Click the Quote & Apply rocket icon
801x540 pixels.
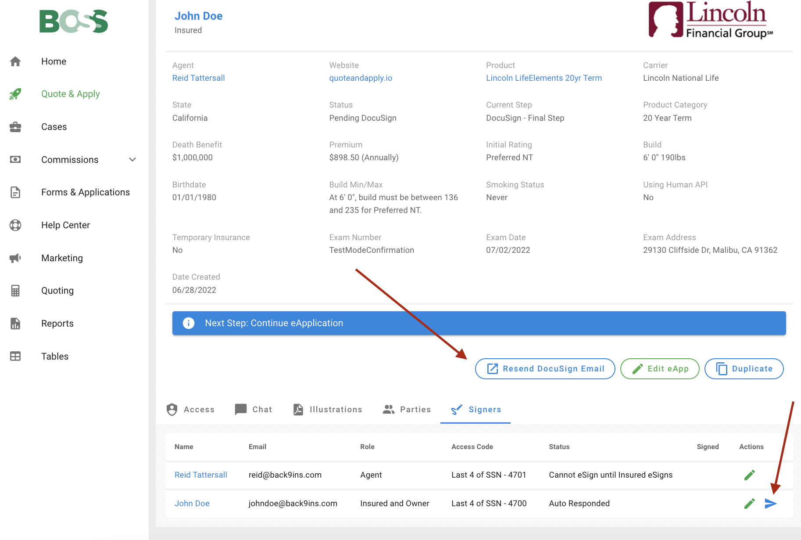(15, 94)
